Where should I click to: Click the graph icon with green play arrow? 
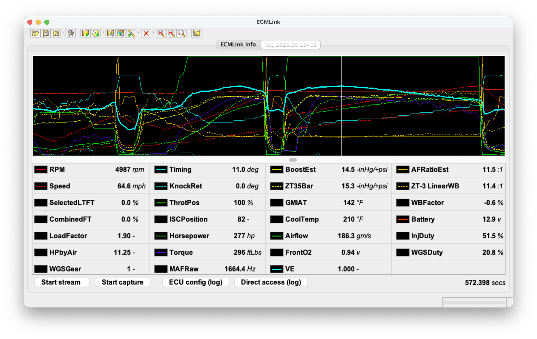point(85,33)
